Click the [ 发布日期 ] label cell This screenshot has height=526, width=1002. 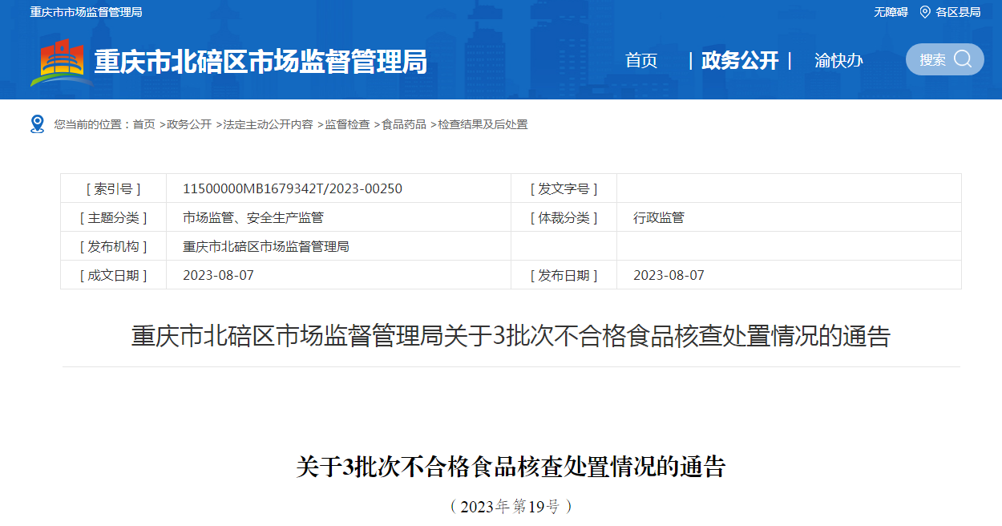(564, 275)
